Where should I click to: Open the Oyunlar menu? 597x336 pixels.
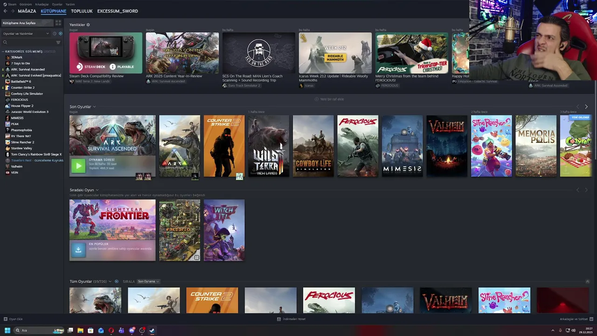tap(57, 4)
